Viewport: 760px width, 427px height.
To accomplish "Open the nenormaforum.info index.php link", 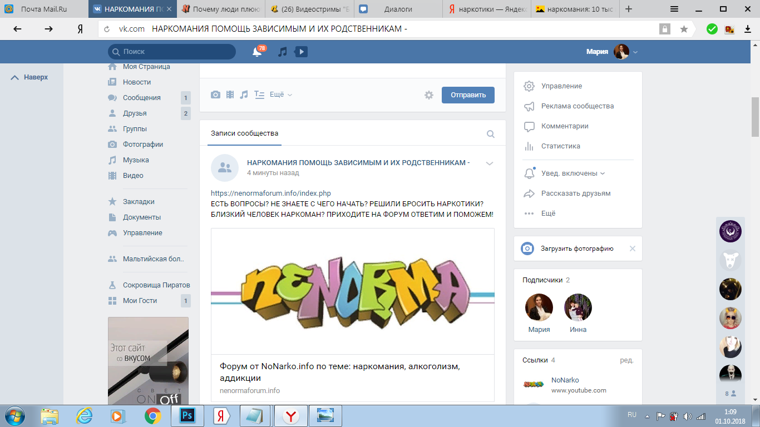I will click(271, 193).
